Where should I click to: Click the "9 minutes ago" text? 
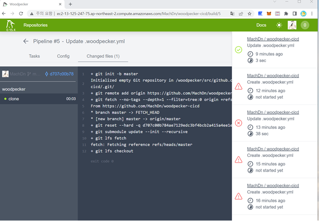(269, 54)
